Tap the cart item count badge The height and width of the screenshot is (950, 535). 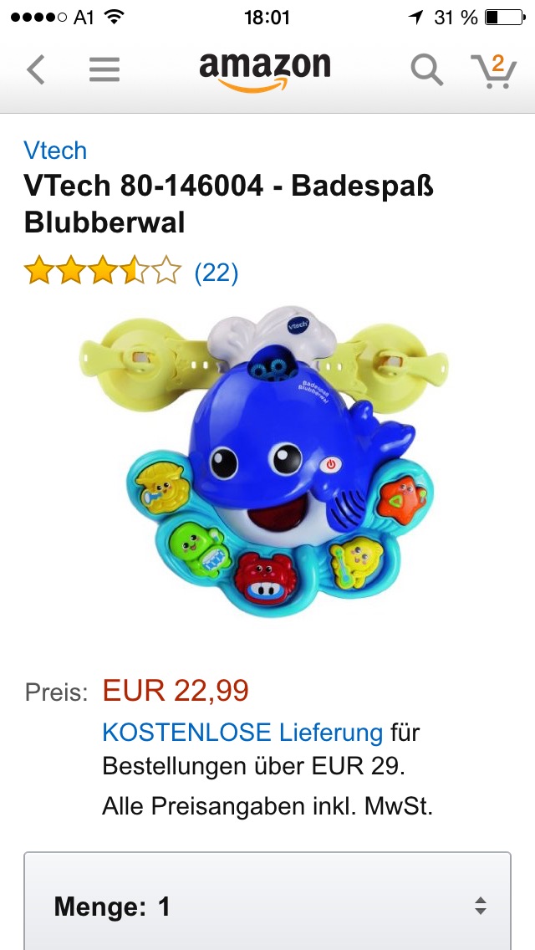[498, 63]
